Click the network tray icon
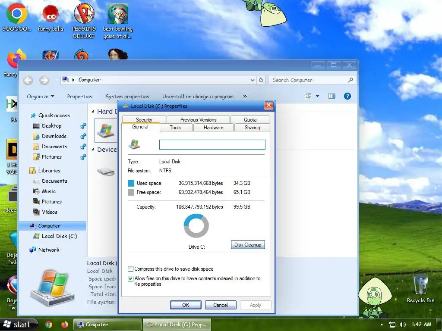 [x=392, y=325]
